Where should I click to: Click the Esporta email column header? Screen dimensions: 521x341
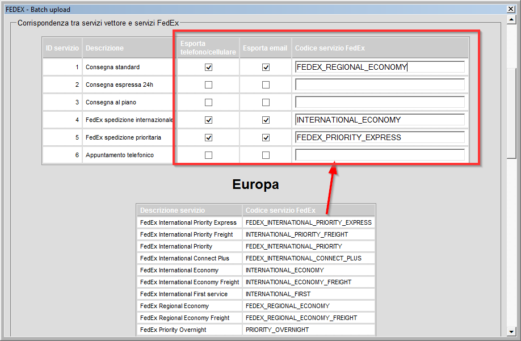(265, 48)
